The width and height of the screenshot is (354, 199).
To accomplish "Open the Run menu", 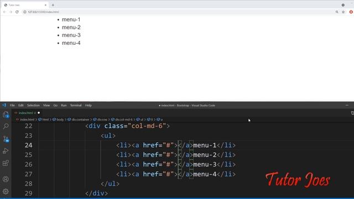I will pos(64,105).
